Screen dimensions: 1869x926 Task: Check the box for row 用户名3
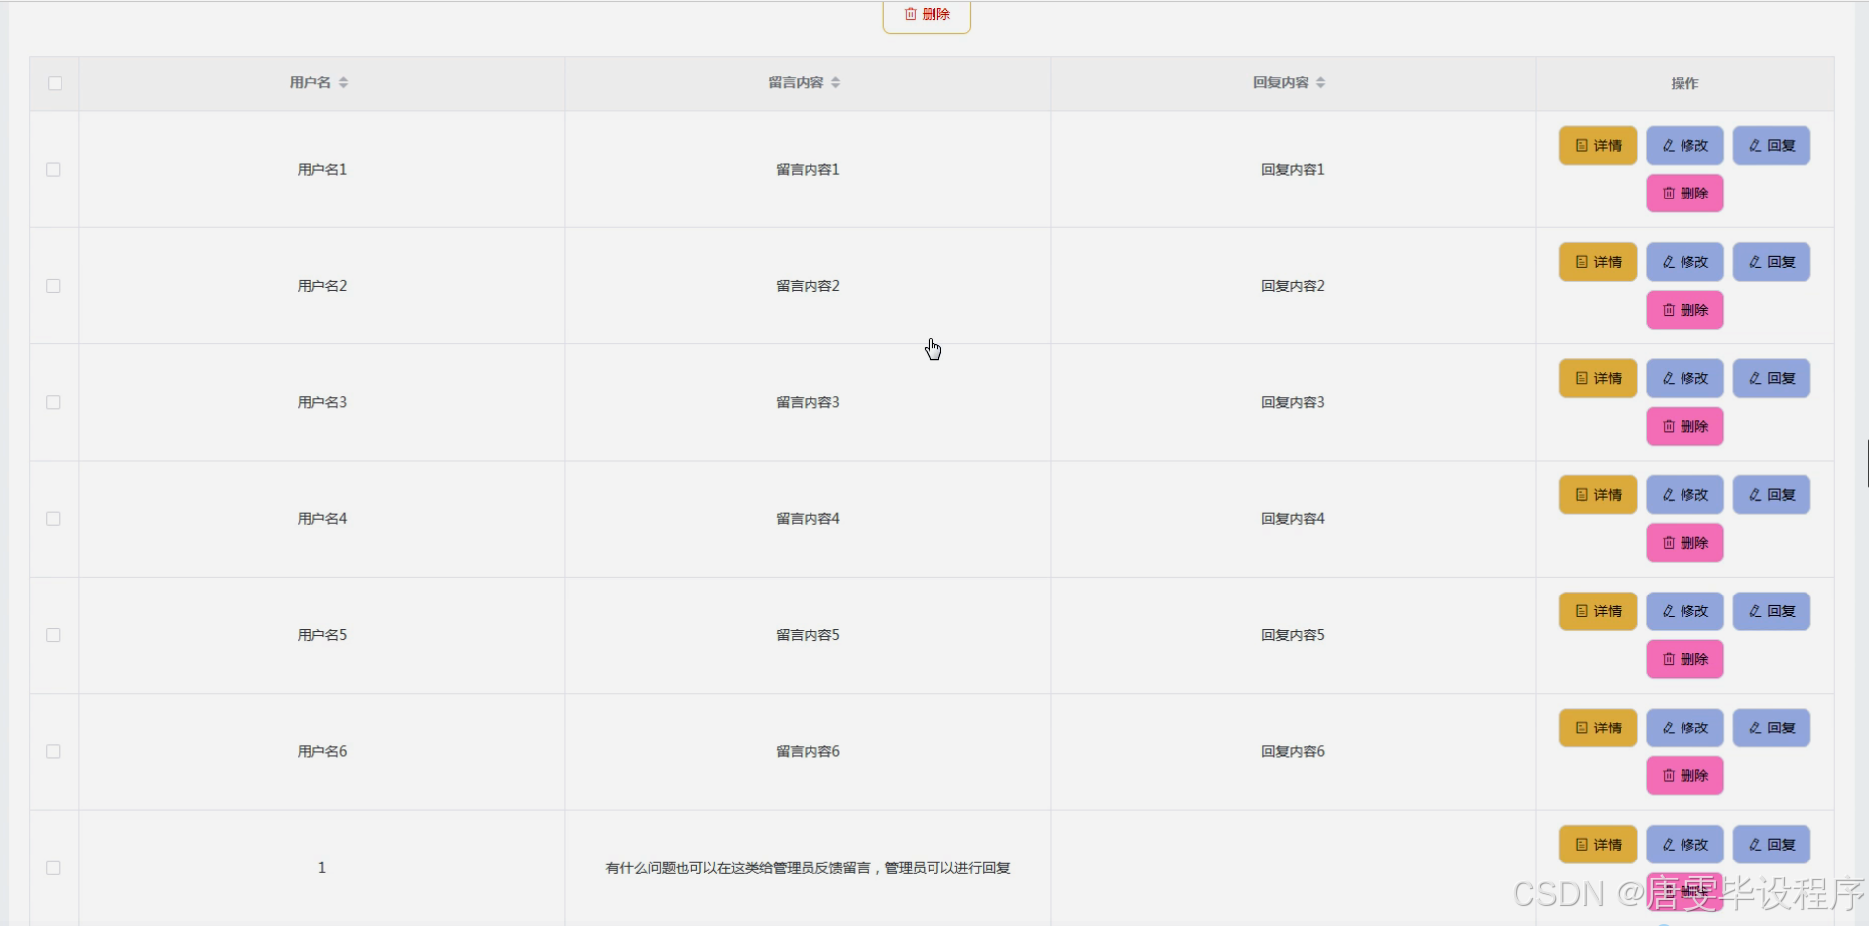click(54, 402)
